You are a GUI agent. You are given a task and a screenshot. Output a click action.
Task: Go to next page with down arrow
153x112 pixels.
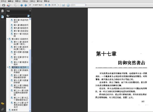[x=25, y=5]
